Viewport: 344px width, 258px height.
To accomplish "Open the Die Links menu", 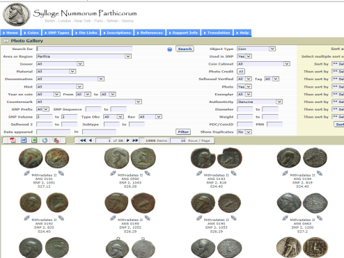I will (x=86, y=33).
